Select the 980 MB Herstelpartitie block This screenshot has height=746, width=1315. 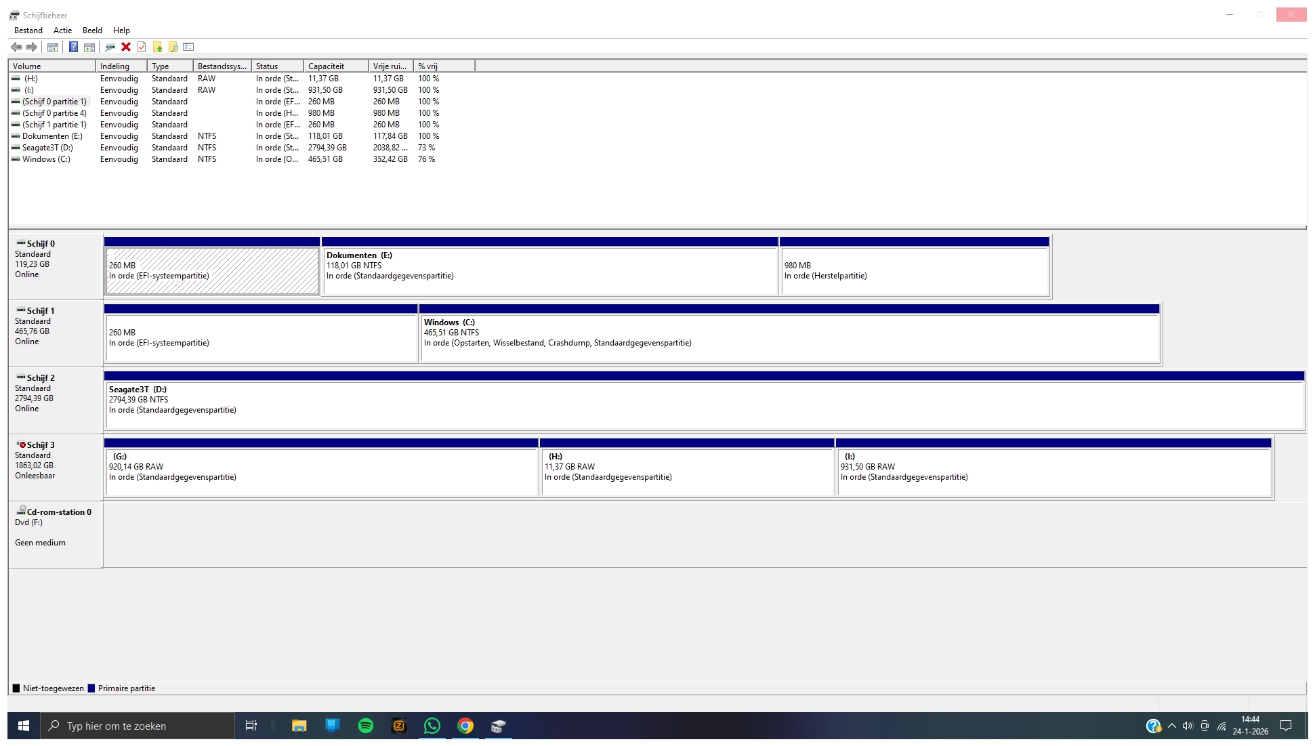click(x=915, y=266)
